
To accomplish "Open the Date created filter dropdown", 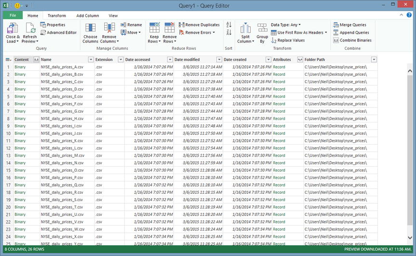I will (268, 59).
